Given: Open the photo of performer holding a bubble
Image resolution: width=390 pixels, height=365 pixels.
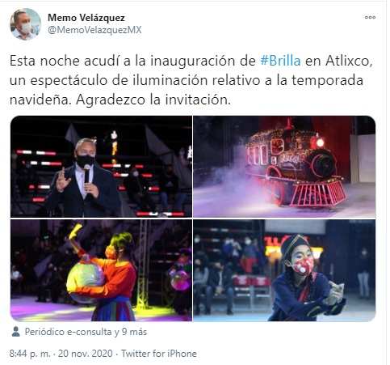Looking at the screenshot, I should coord(101,270).
